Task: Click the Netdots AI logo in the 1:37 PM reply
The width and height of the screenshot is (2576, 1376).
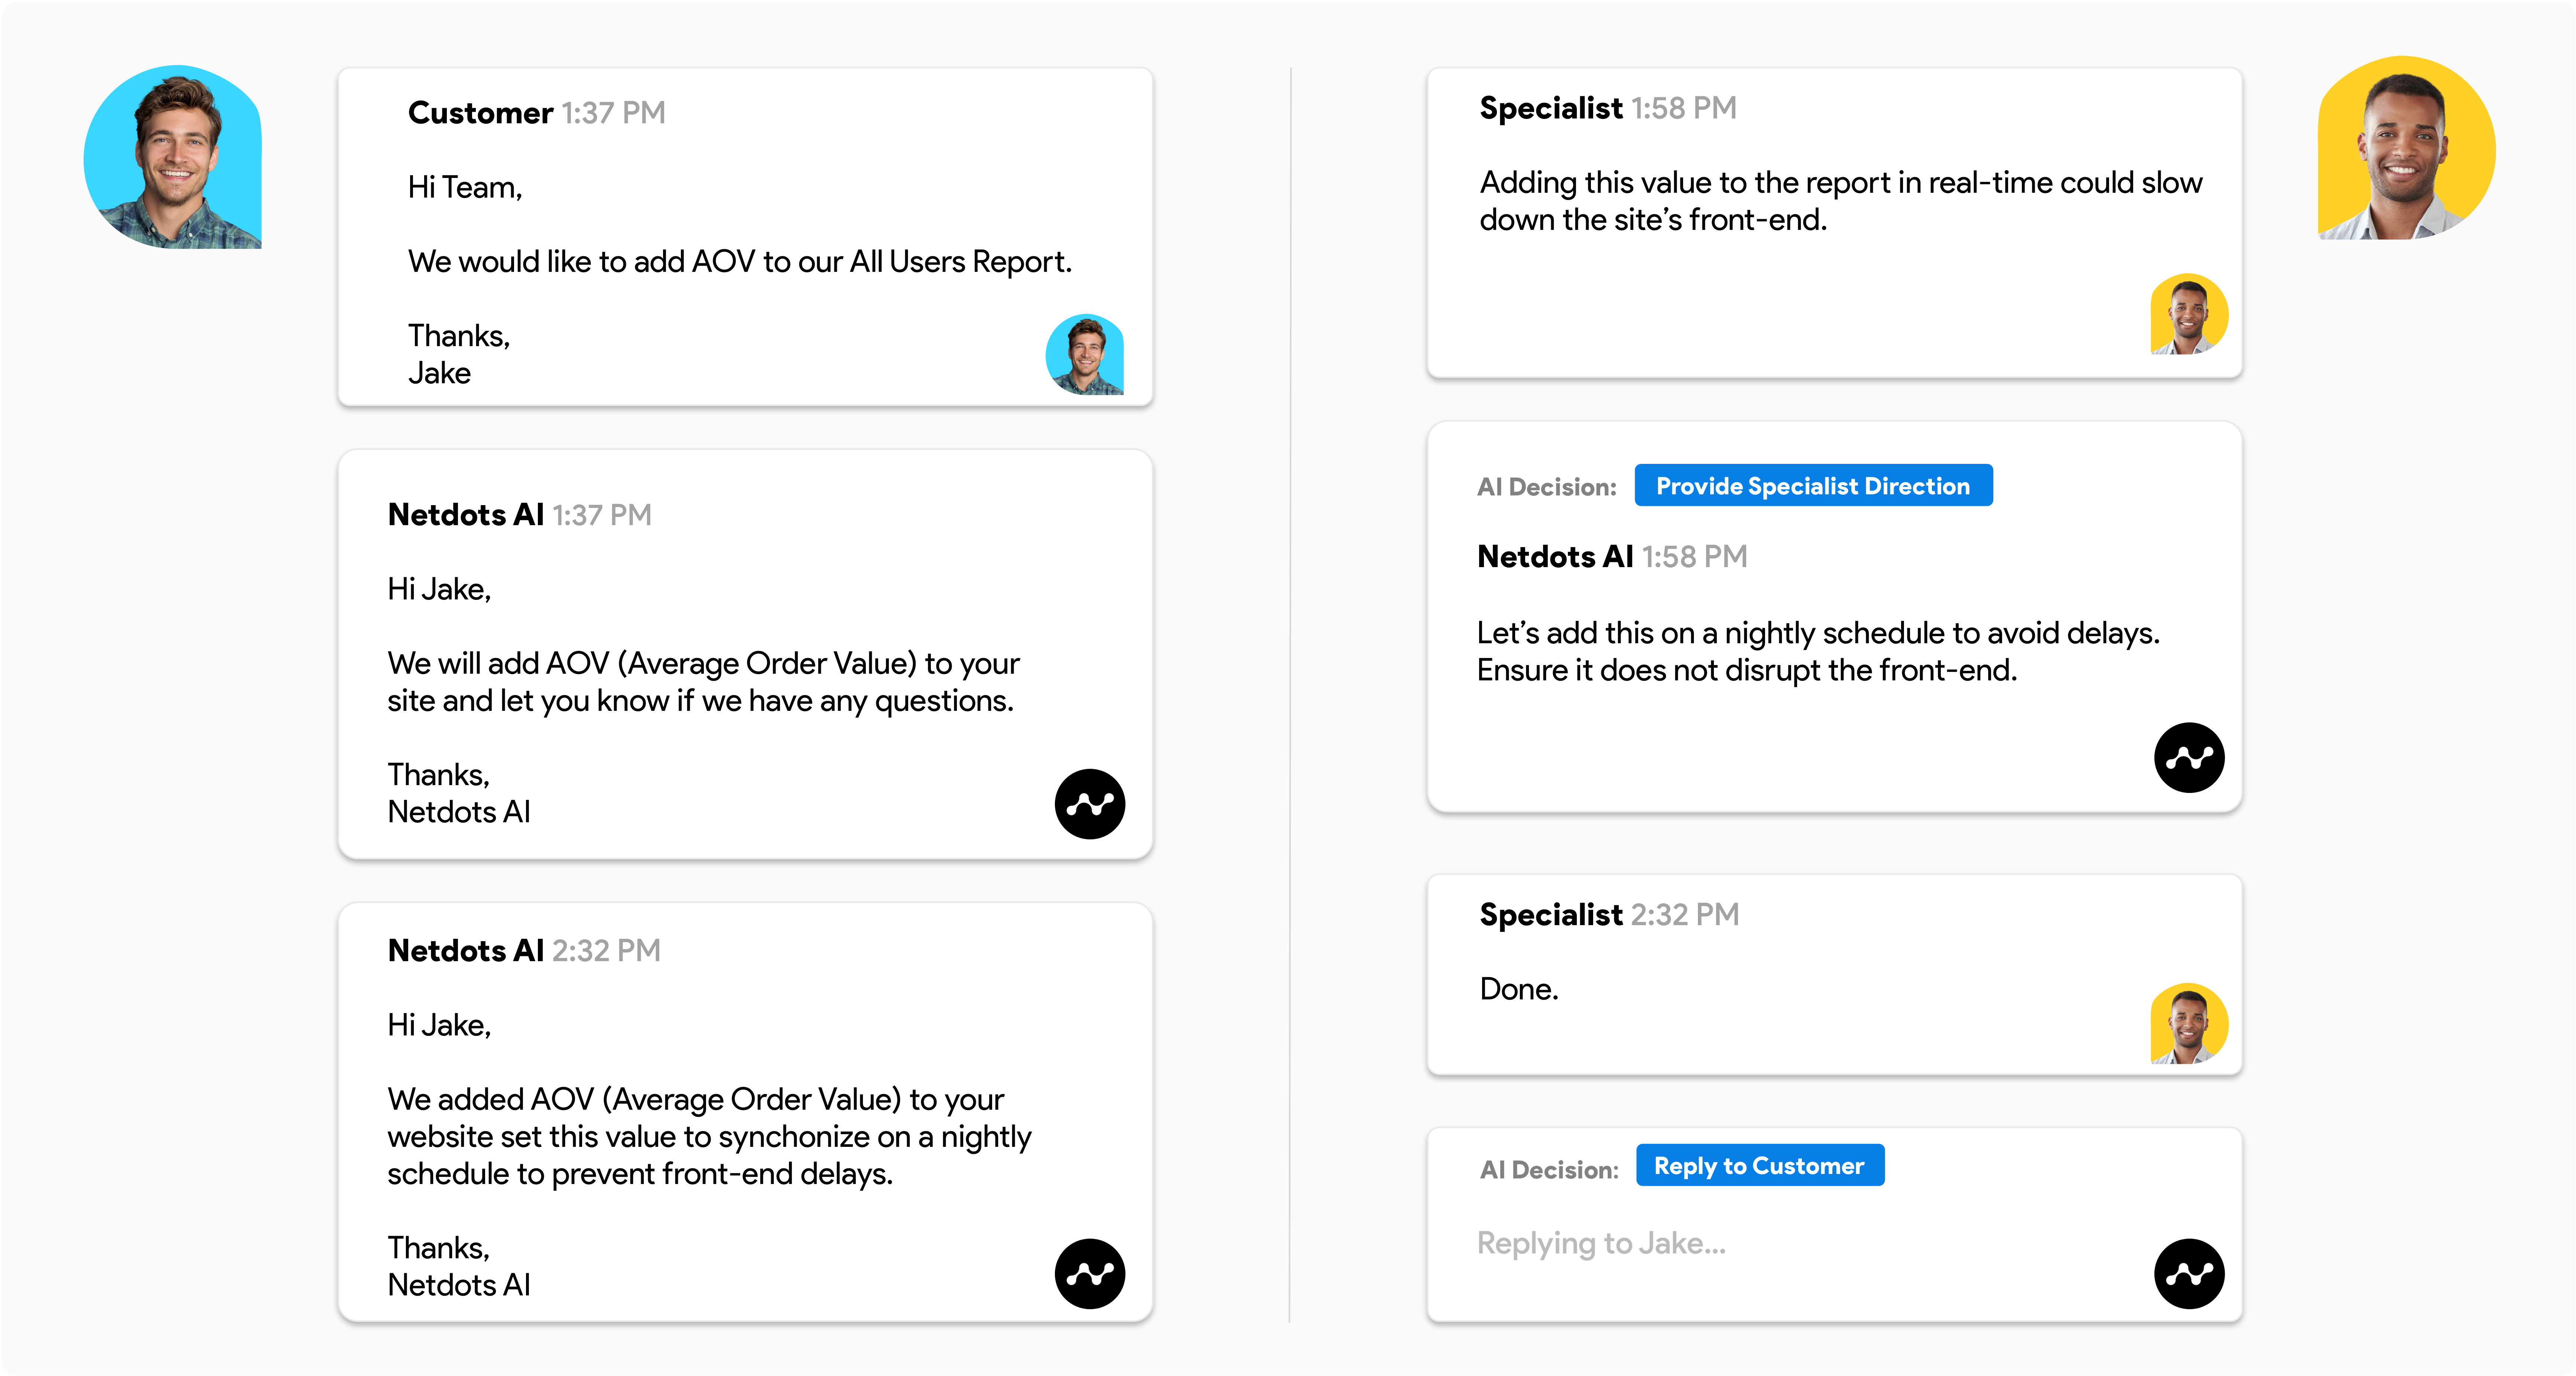Action: (1090, 804)
